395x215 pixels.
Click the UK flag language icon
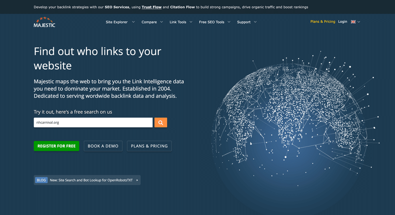point(353,22)
